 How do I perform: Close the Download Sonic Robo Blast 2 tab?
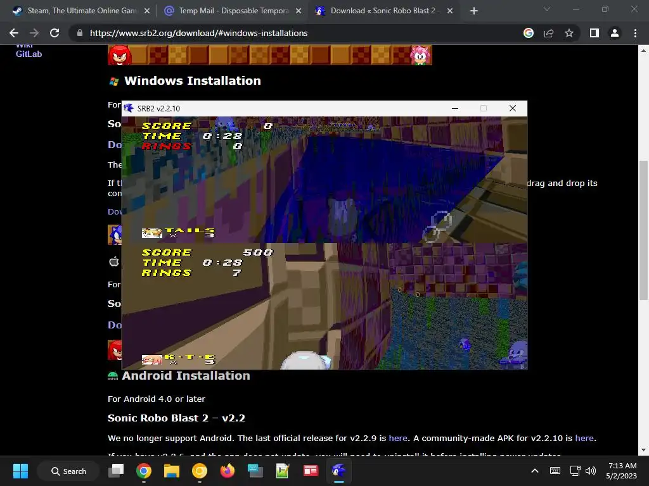(x=450, y=11)
